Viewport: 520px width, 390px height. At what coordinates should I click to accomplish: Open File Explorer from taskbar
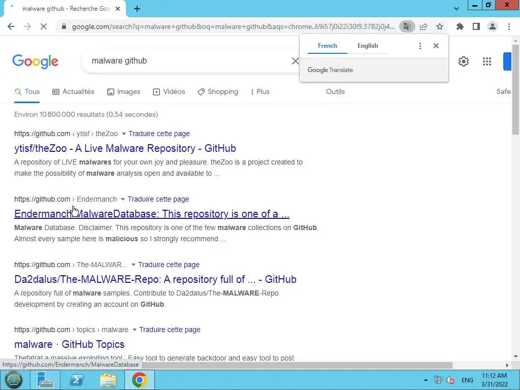108,380
